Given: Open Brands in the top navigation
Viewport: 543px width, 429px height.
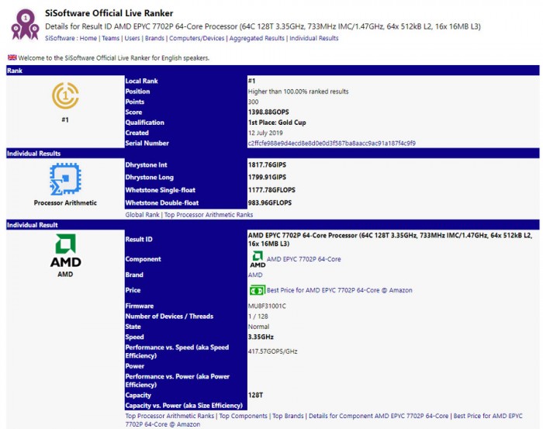Looking at the screenshot, I should coord(155,38).
